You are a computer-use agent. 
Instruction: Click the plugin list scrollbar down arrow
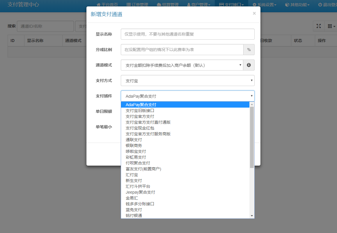click(x=252, y=216)
